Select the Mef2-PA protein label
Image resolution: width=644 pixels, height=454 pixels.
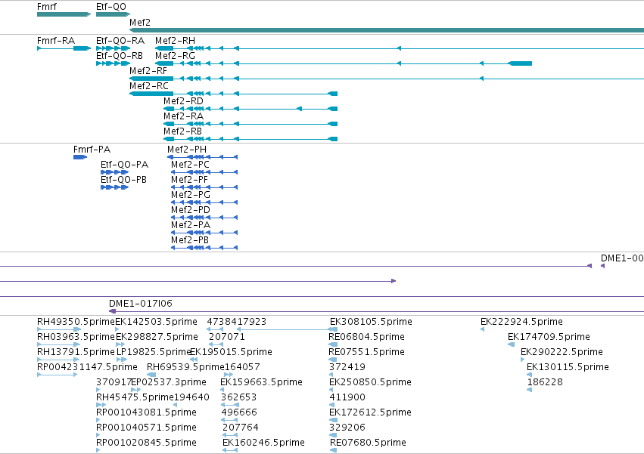(191, 226)
